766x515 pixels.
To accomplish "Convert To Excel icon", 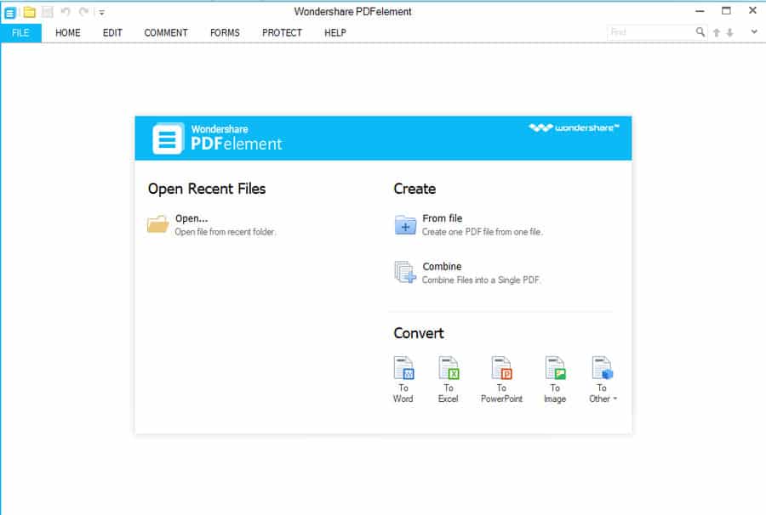I will click(449, 368).
